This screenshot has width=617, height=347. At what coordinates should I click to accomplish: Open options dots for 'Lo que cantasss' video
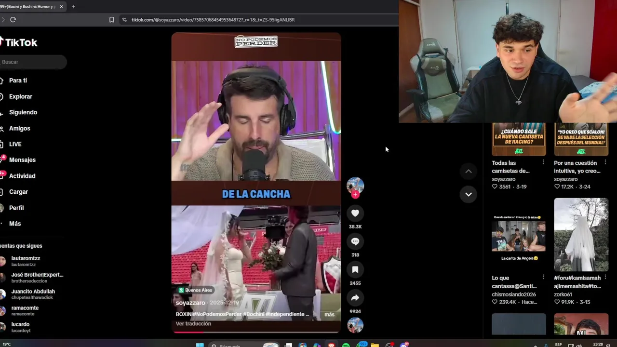coord(543,278)
